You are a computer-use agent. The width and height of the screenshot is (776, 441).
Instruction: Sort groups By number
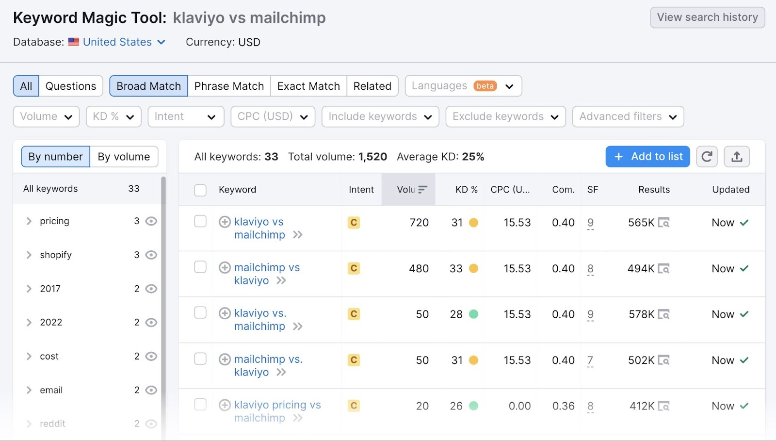tap(55, 157)
